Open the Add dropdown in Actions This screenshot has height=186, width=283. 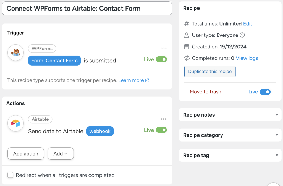(61, 153)
